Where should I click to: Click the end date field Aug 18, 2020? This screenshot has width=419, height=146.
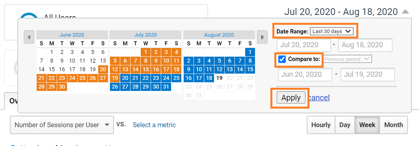pyautogui.click(x=365, y=45)
